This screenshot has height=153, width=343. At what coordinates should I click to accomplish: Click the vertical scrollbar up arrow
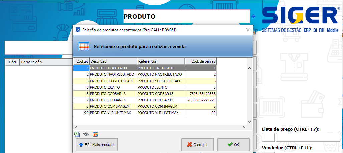250,68
